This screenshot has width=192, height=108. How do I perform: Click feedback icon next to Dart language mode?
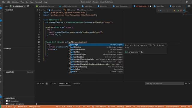(93, 107)
